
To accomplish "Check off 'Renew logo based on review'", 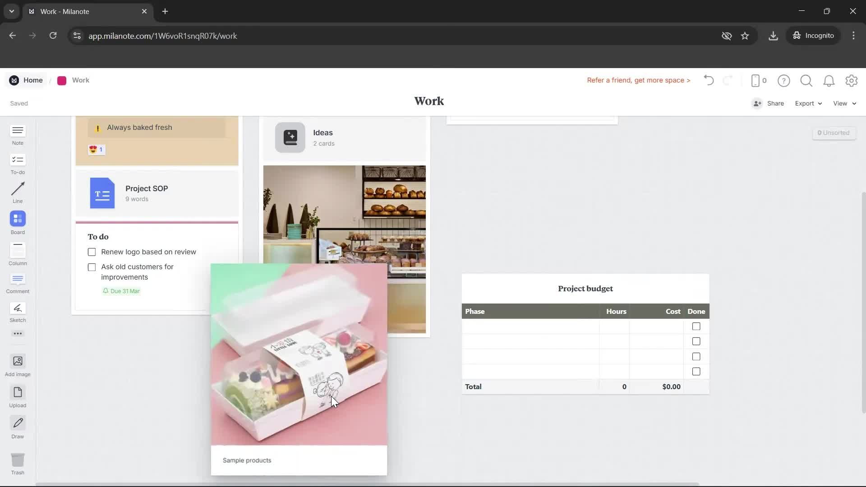I will point(92,252).
